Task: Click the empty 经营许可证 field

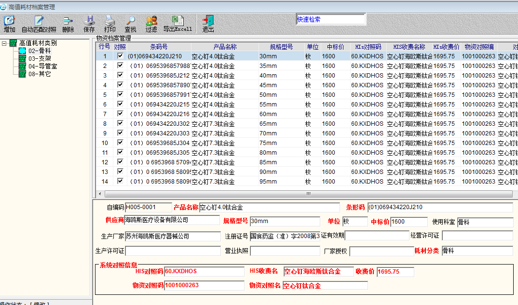Action: (477, 236)
